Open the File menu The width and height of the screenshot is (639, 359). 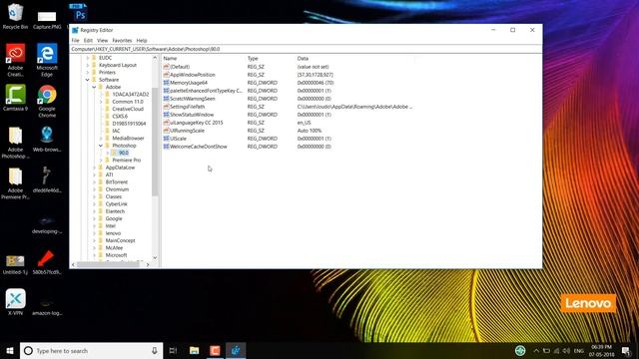click(76, 40)
